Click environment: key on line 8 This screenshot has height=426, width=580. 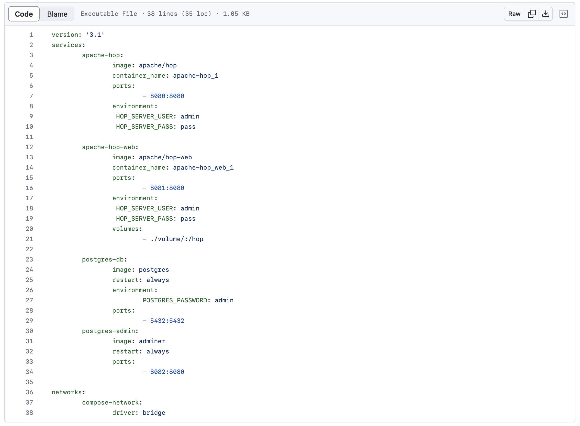(x=135, y=106)
